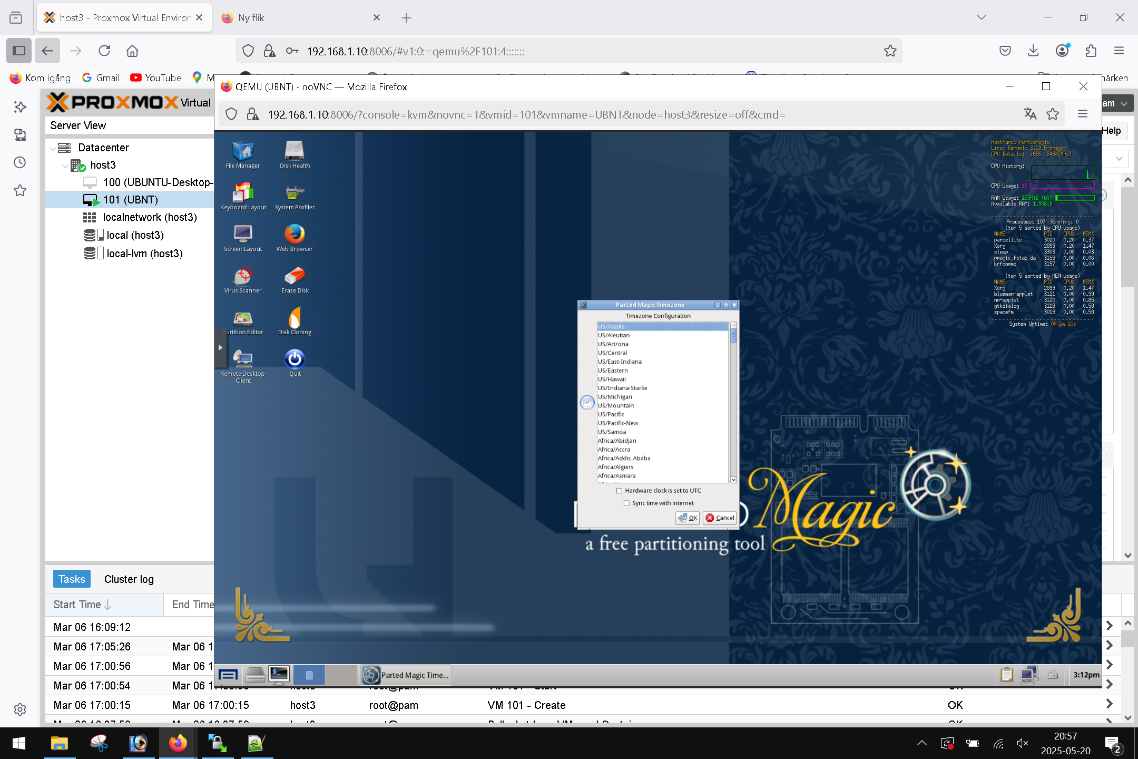1138x759 pixels.
Task: Select US/Pacific in the timezone list
Action: coord(611,415)
